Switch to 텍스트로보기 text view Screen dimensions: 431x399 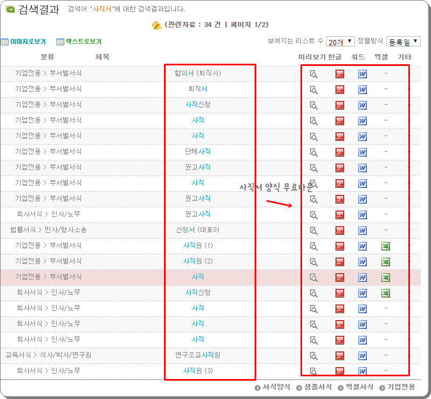tap(79, 42)
